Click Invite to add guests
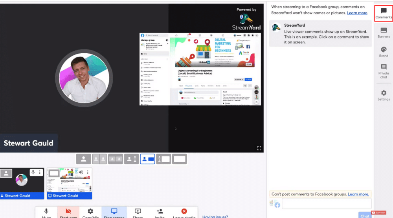393x218 pixels. (160, 213)
